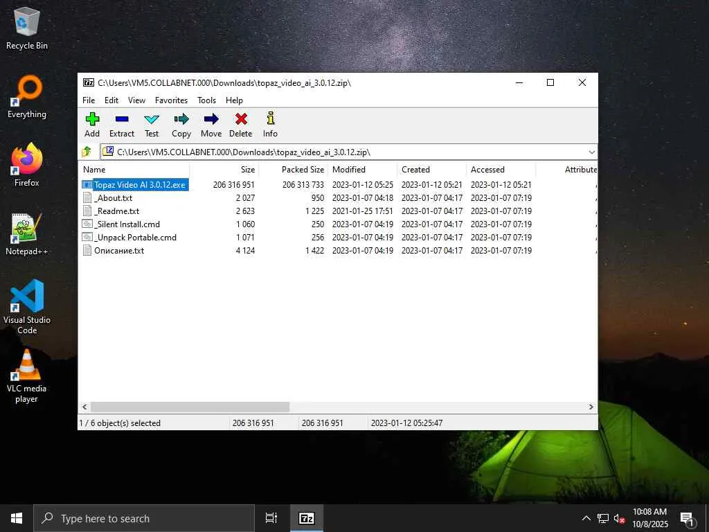Choose the Copy toolbar icon

[181, 119]
